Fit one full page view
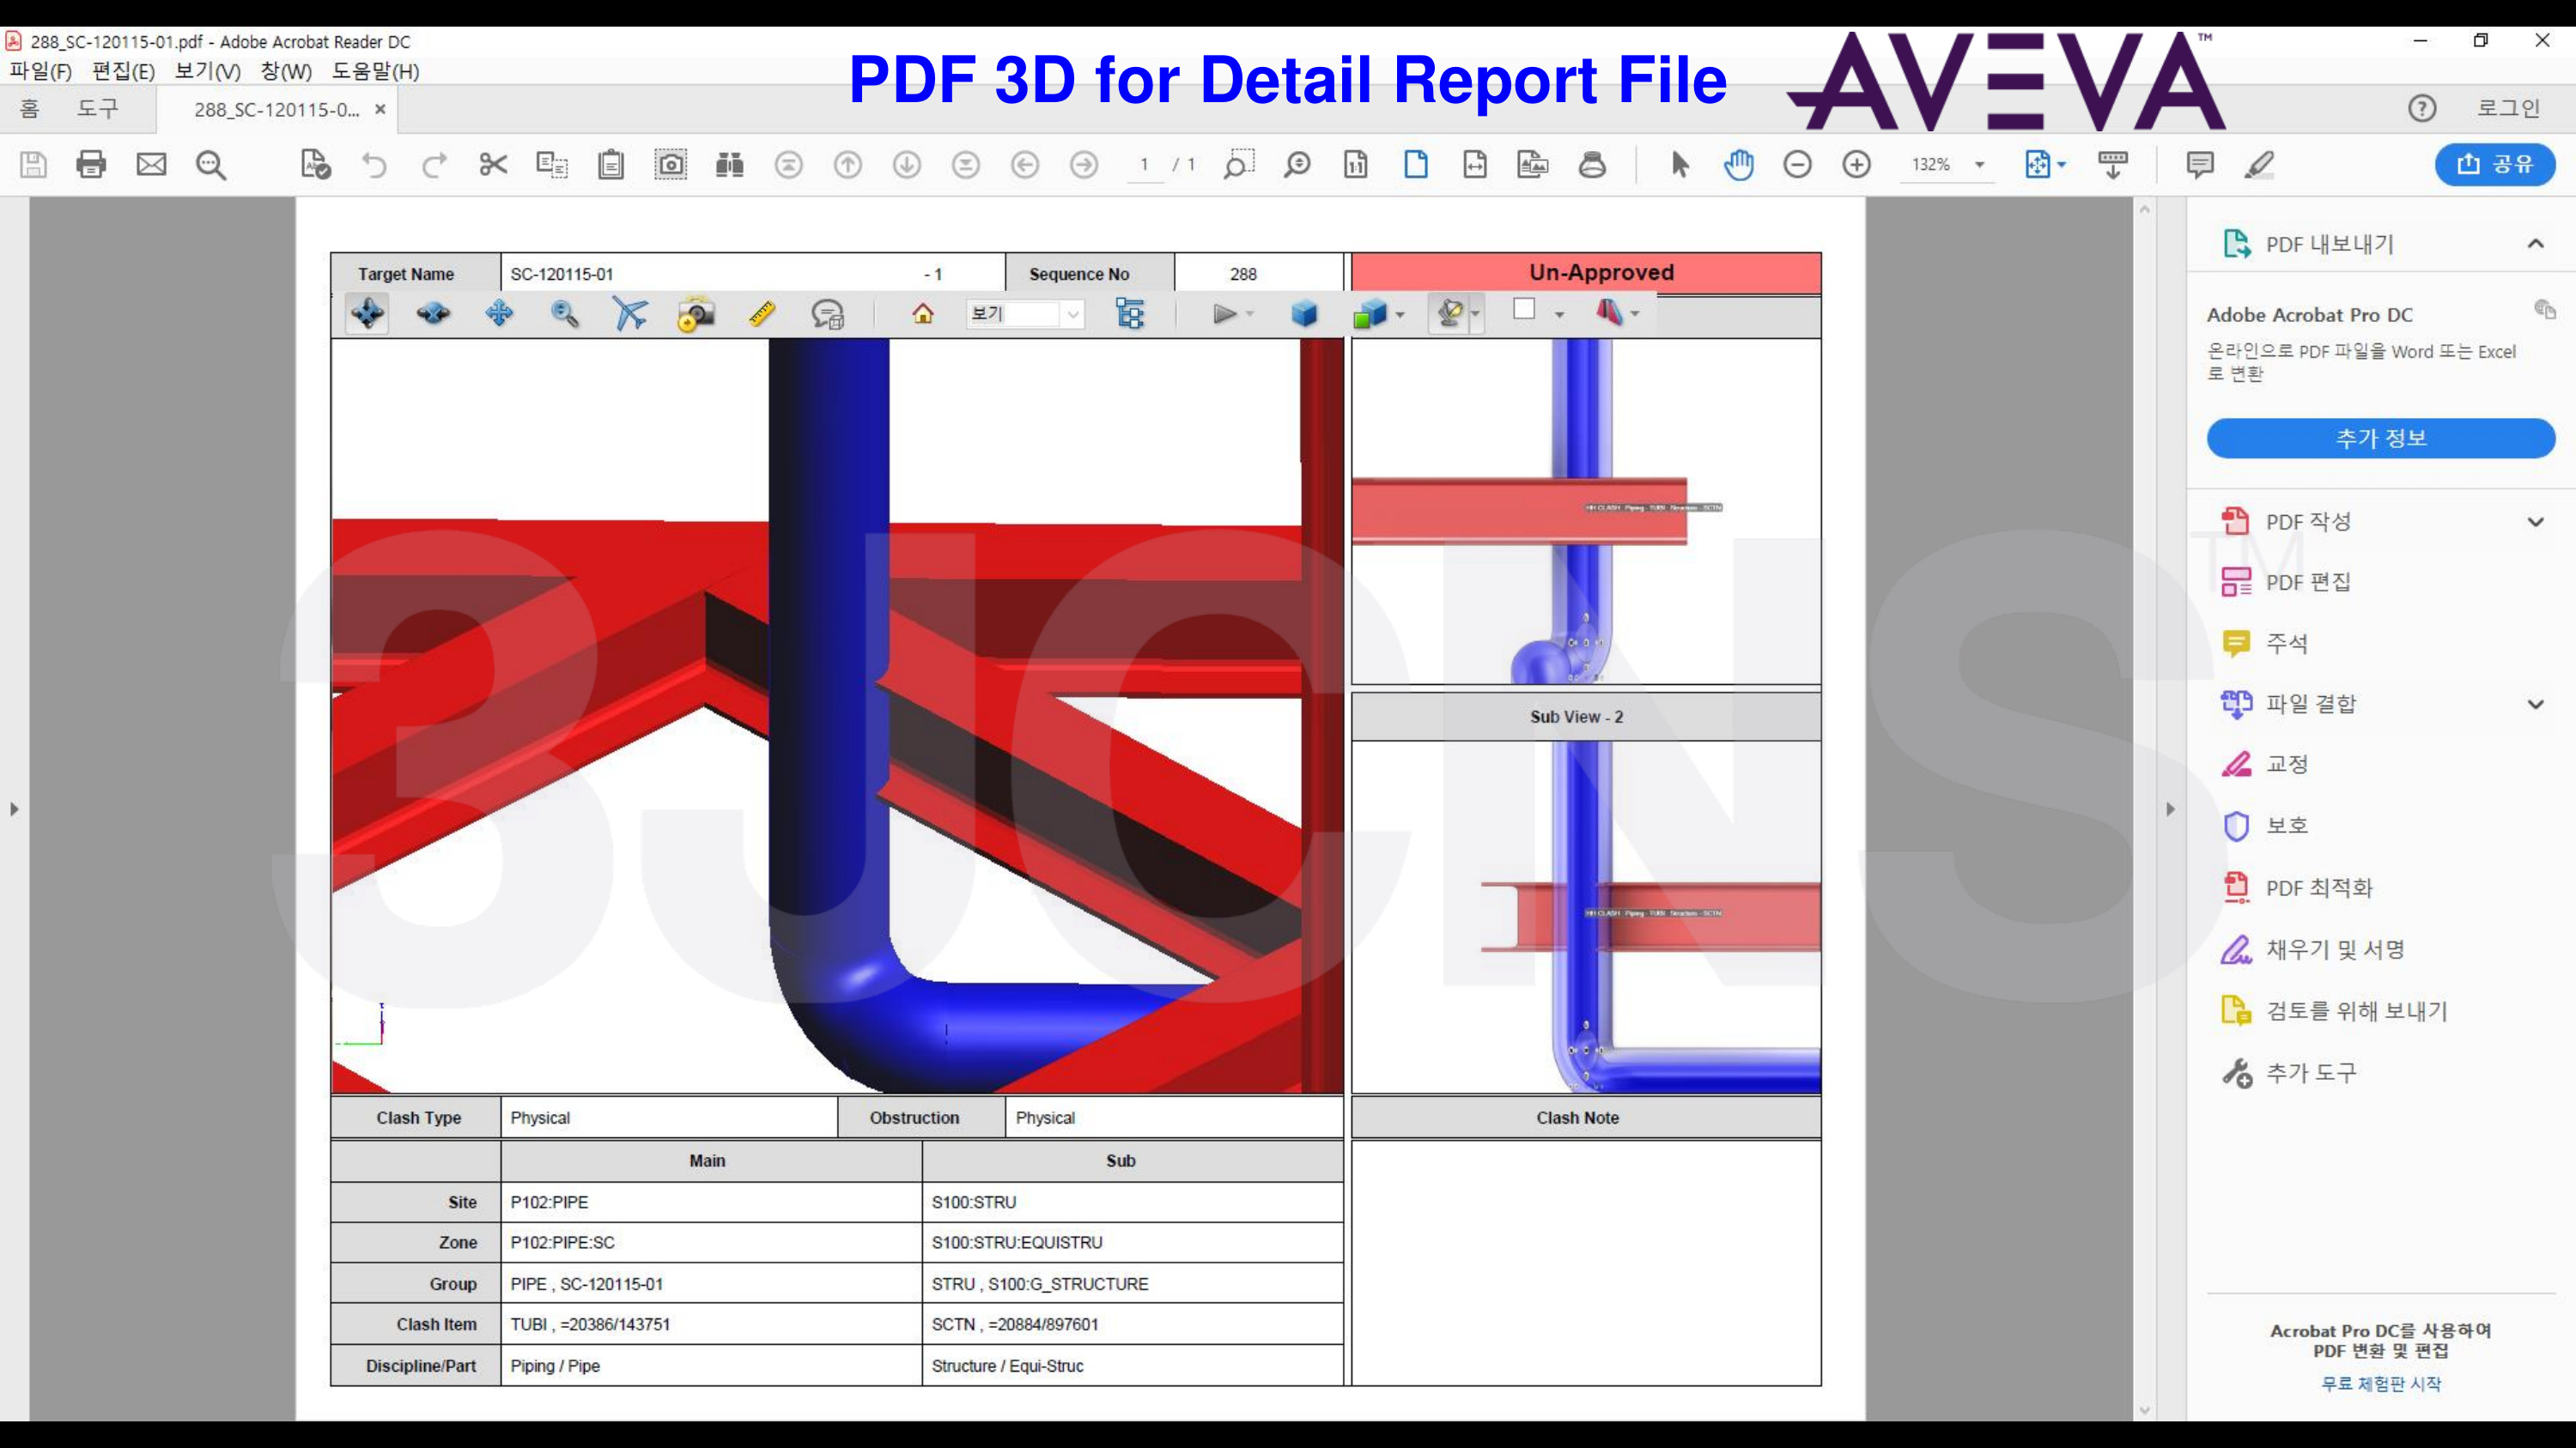 click(x=1416, y=164)
